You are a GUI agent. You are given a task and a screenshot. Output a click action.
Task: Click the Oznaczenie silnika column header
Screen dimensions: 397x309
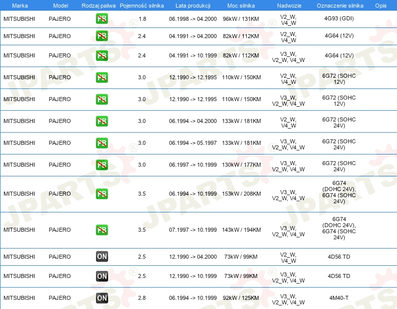[340, 5]
